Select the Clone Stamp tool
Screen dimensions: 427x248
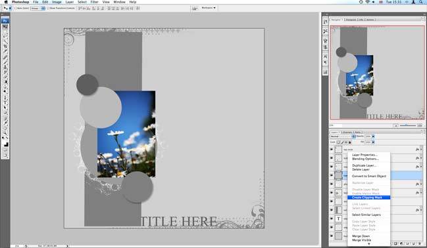[5, 67]
